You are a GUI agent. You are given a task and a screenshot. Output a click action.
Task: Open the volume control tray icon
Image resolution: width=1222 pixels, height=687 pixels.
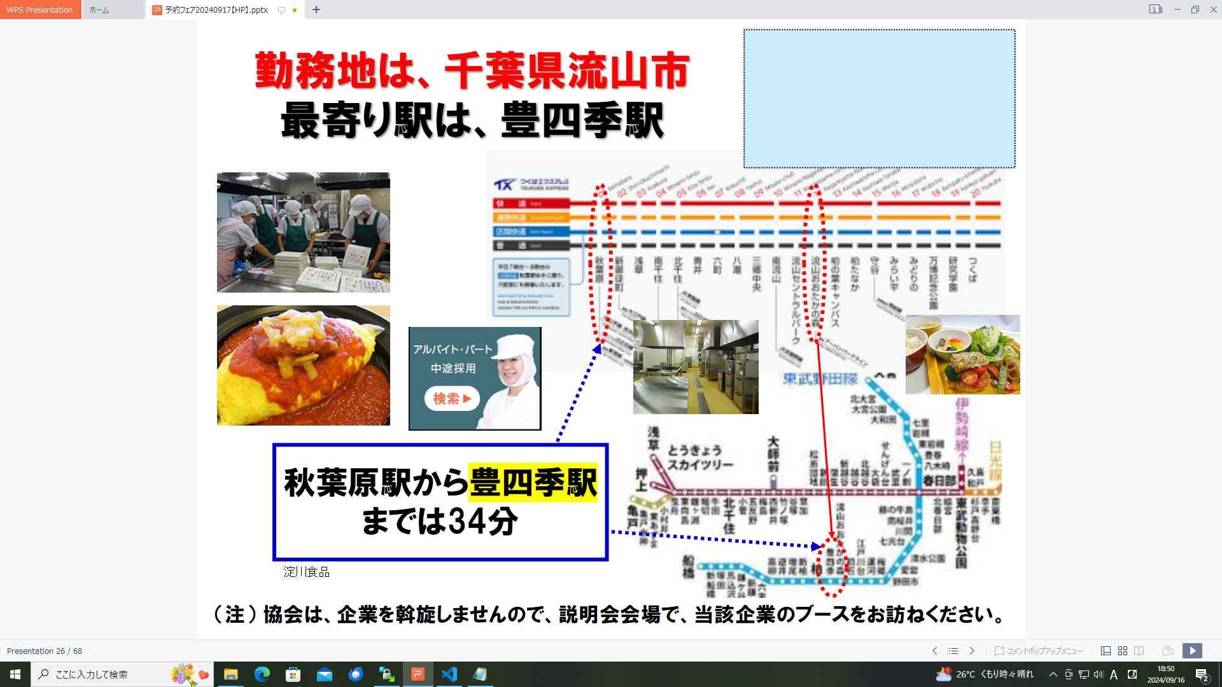tap(1099, 674)
